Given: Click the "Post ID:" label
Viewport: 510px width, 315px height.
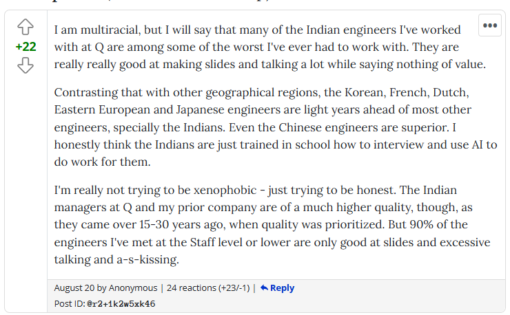Looking at the screenshot, I should [70, 303].
